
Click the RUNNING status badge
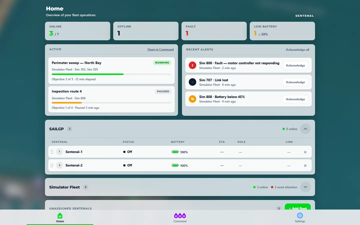162,63
